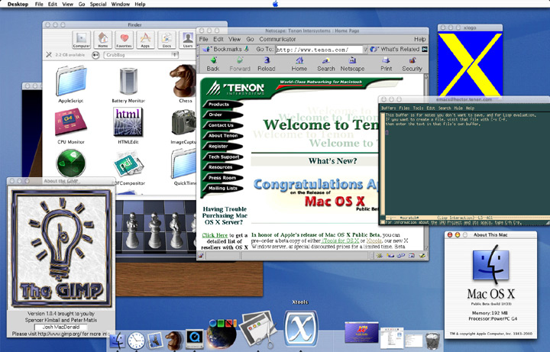The width and height of the screenshot is (550, 352).
Task: Open Netscape Help menu
Action: coord(419,39)
